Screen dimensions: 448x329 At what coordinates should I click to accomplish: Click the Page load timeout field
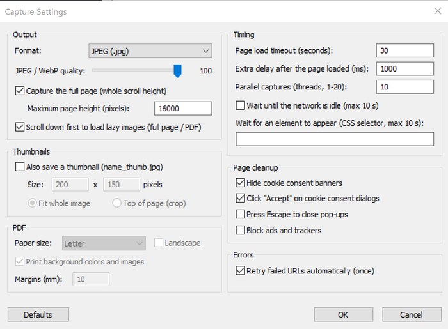tap(405, 50)
